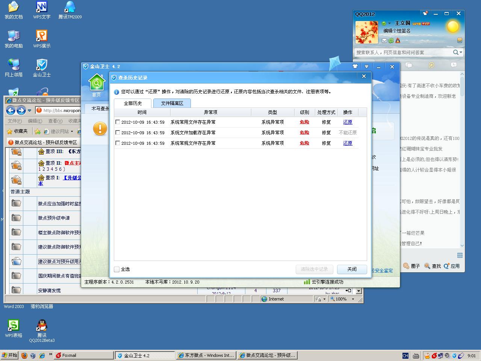The image size is (481, 361).
Task: Open 我的文档 desktop icon
Action: coord(14,10)
